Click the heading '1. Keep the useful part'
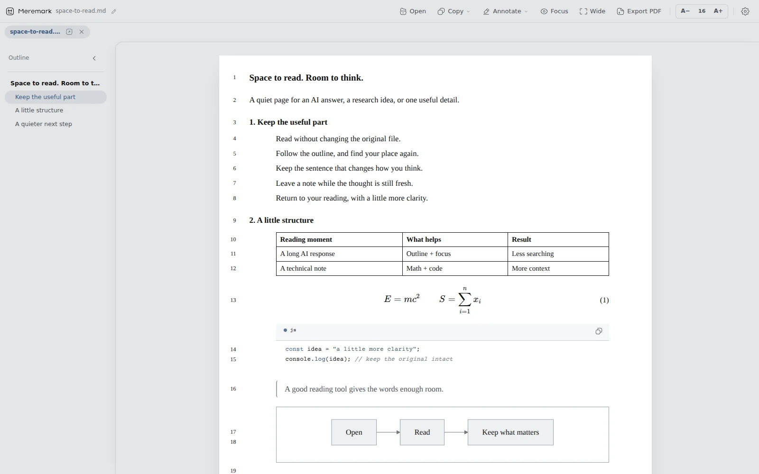This screenshot has height=474, width=759. [288, 122]
